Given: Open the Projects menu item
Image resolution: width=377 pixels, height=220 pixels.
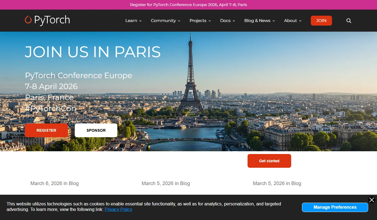Looking at the screenshot, I should point(198,21).
